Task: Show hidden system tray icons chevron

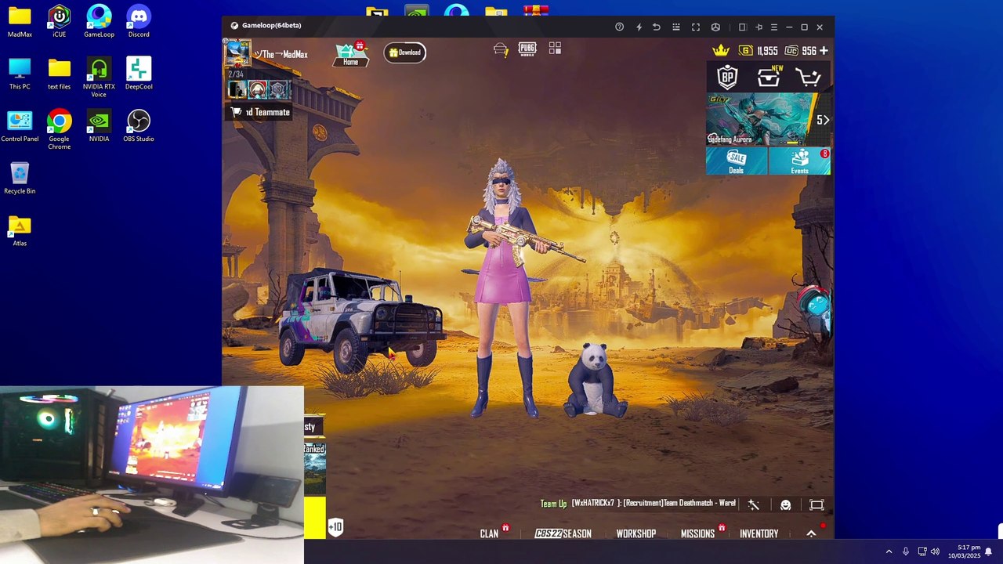Action: (889, 551)
